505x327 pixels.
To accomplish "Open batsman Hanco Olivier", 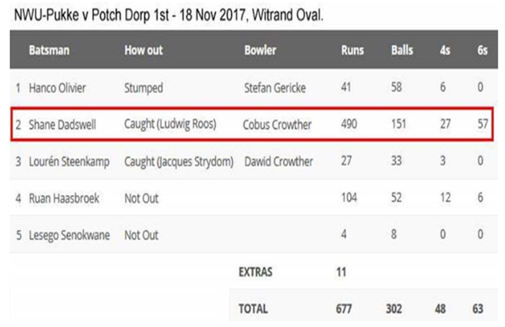I will pyautogui.click(x=57, y=88).
